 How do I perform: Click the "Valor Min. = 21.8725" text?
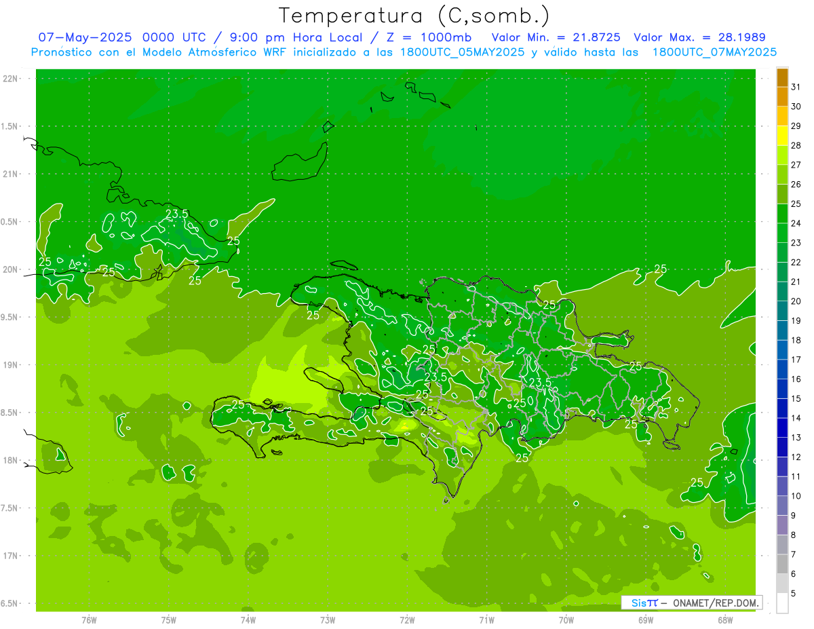556,37
